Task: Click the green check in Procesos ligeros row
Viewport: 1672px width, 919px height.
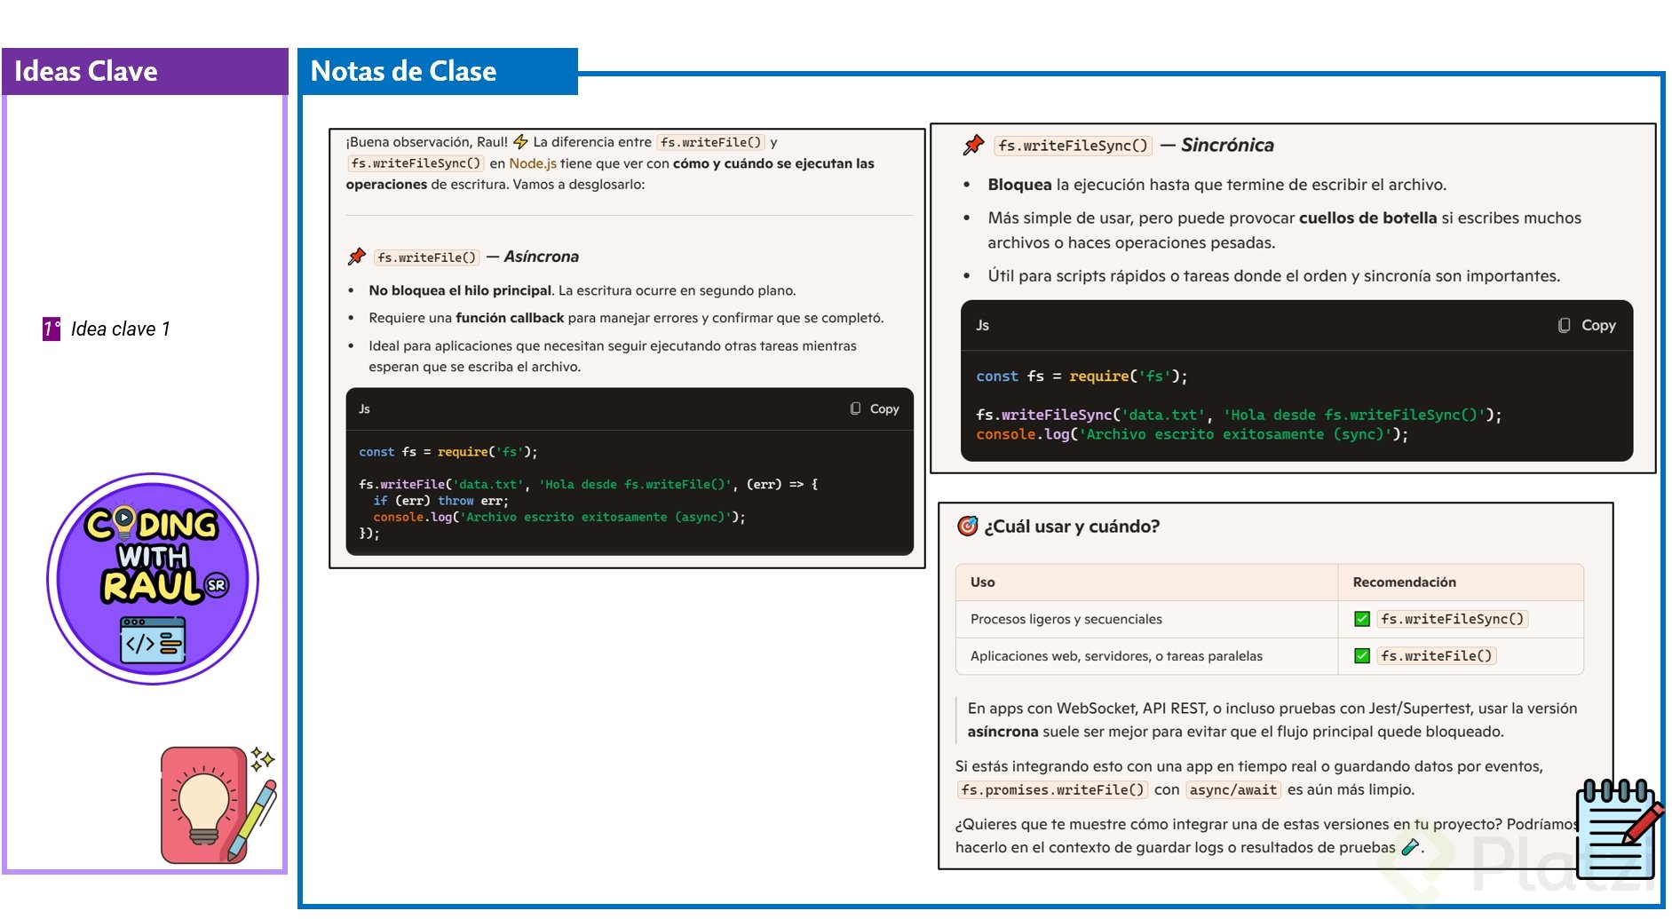Action: coord(1362,619)
